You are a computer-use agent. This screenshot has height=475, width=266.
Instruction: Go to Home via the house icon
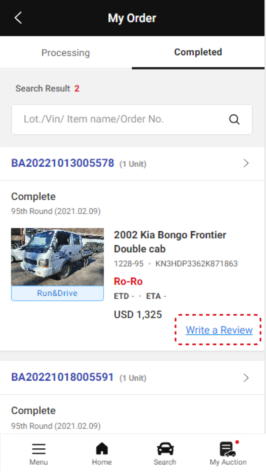pos(102,449)
